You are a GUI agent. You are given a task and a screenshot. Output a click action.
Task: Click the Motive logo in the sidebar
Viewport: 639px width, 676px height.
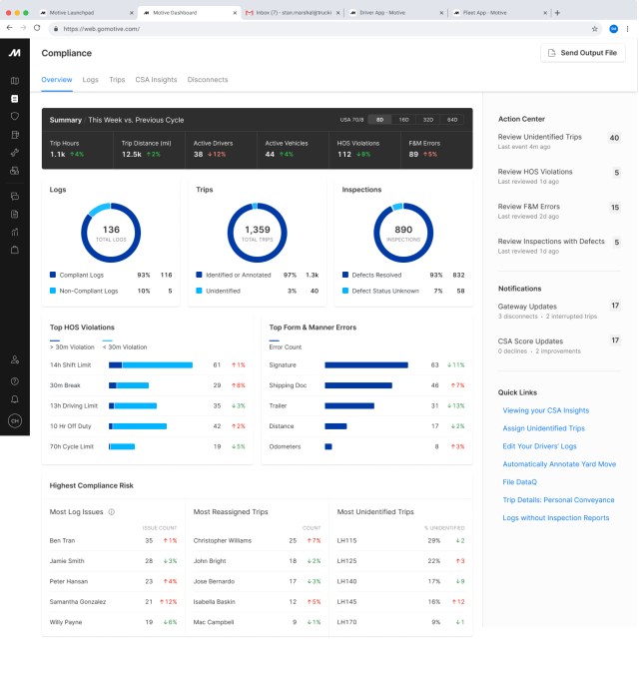click(x=15, y=52)
